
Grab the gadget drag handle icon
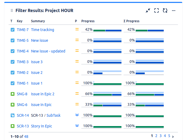(12, 10)
